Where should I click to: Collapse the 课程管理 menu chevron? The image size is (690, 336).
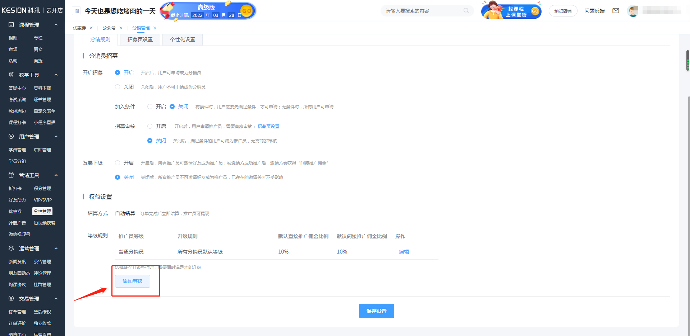pyautogui.click(x=56, y=25)
